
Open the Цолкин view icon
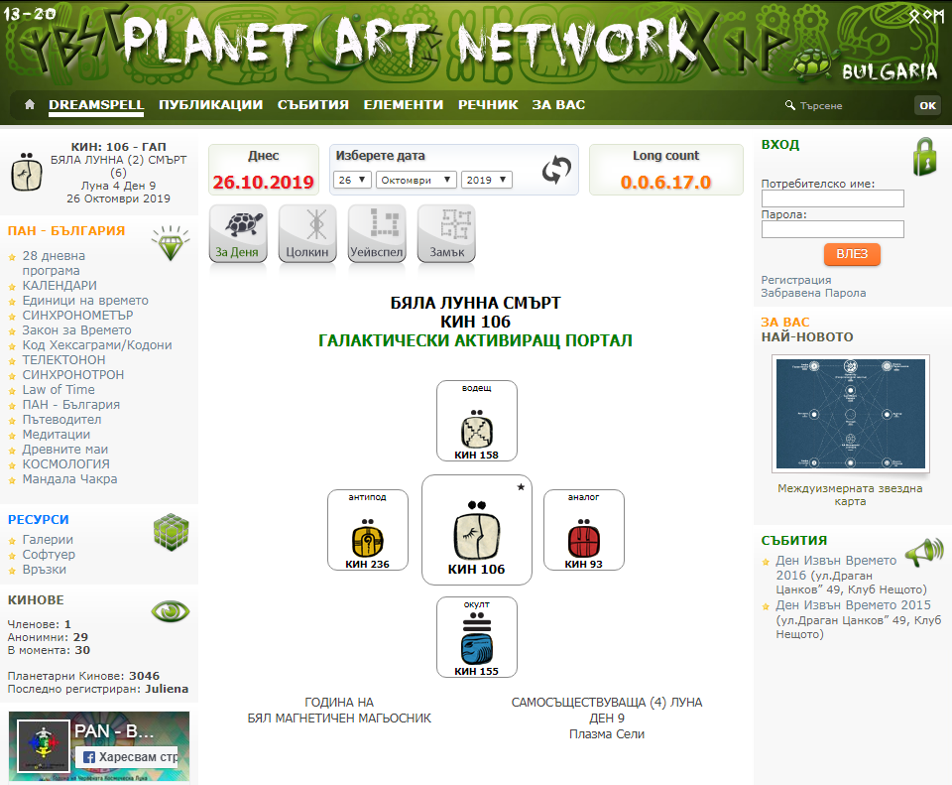pos(307,234)
